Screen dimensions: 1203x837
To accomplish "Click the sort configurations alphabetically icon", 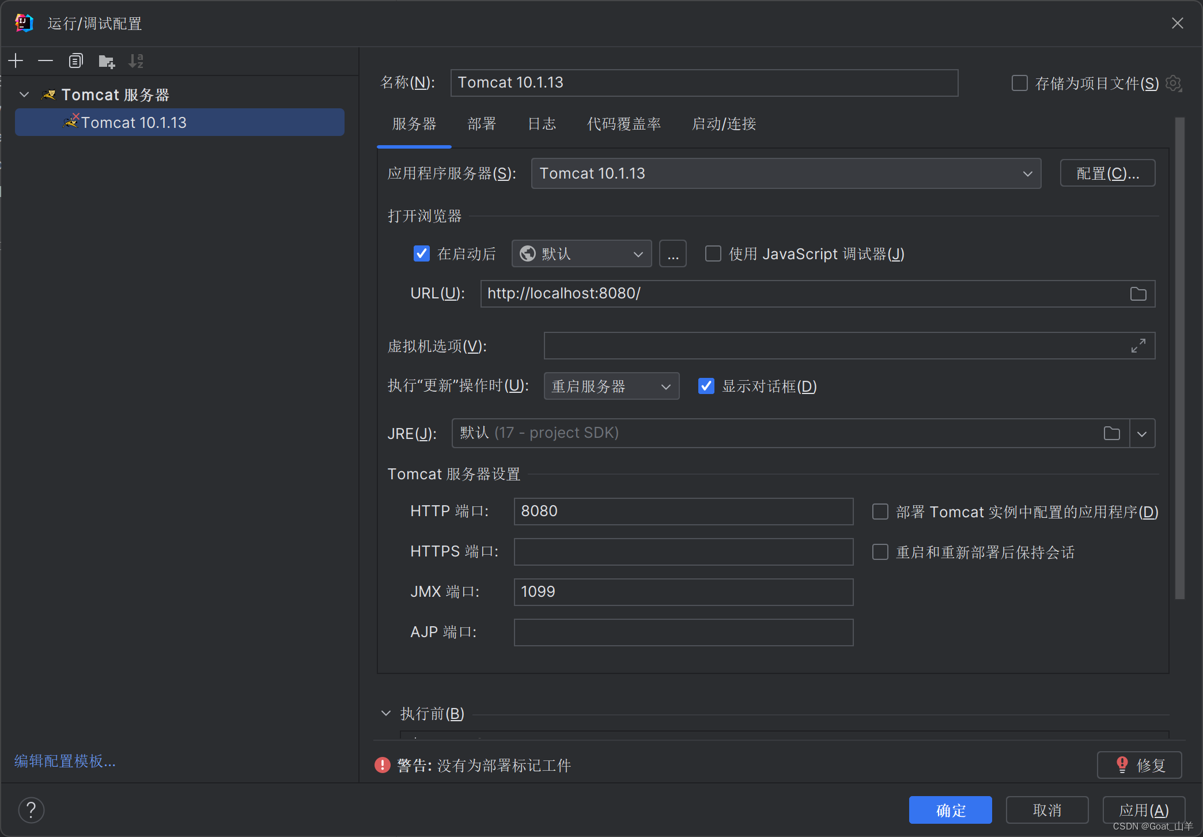I will coord(136,60).
